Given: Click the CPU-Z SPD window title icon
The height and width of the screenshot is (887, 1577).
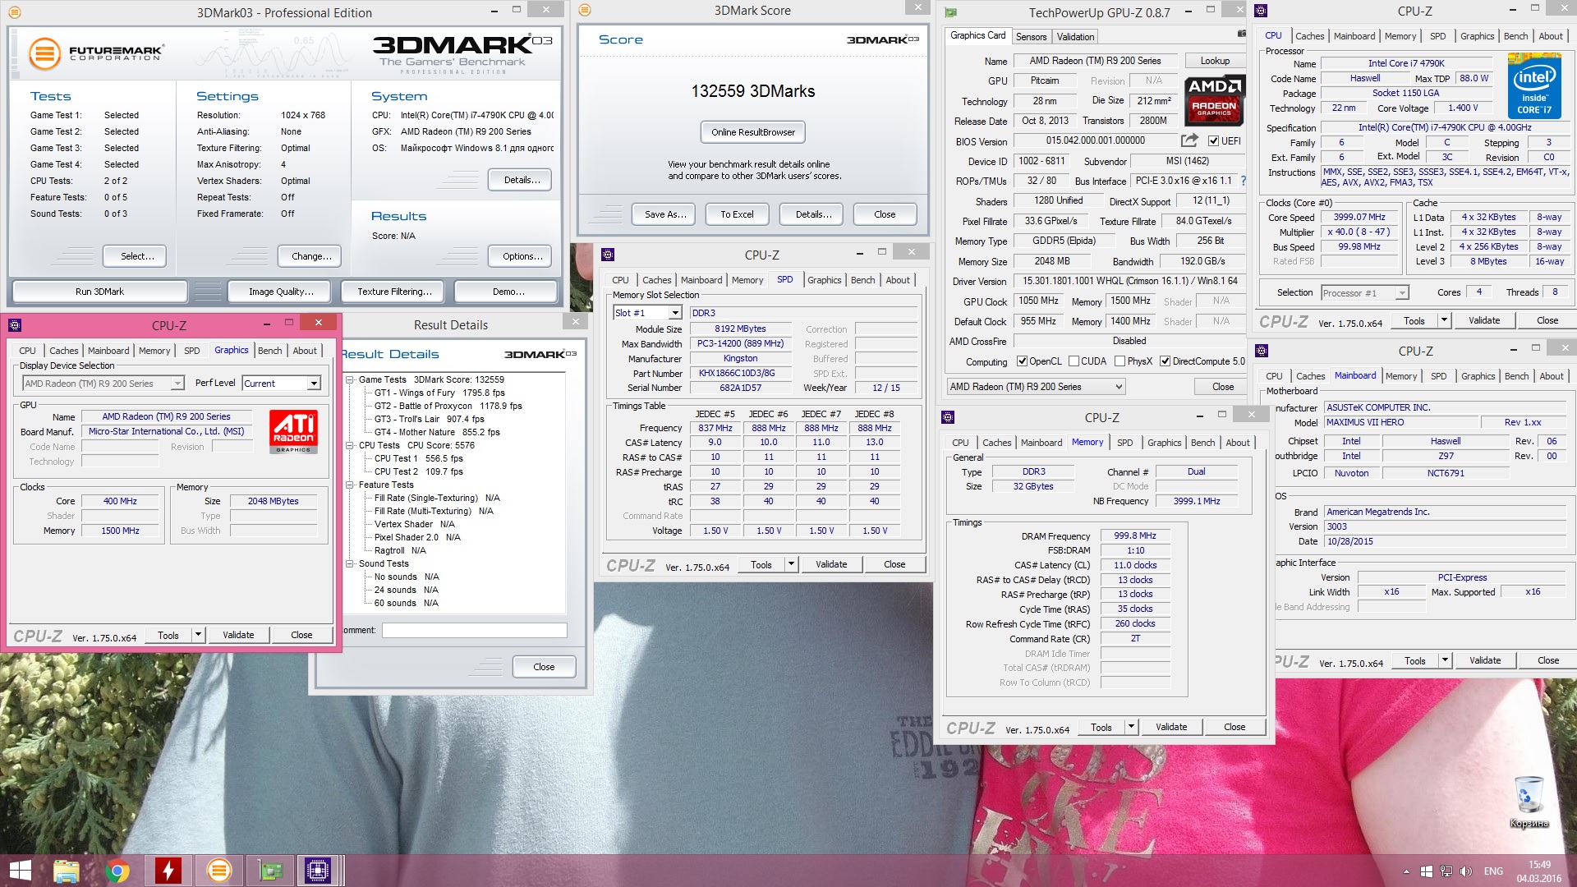Looking at the screenshot, I should tap(608, 255).
